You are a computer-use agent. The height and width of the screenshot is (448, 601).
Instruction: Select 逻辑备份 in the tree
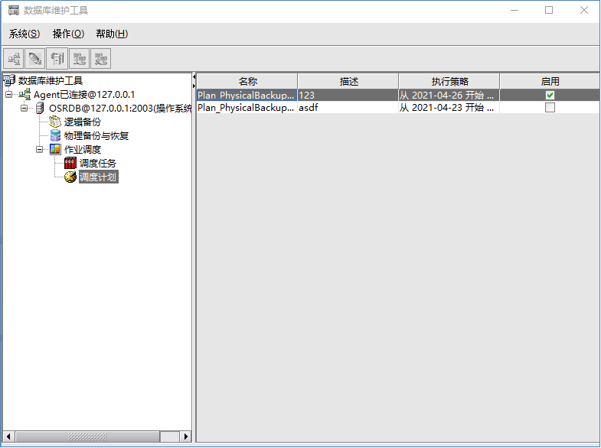pyautogui.click(x=83, y=122)
